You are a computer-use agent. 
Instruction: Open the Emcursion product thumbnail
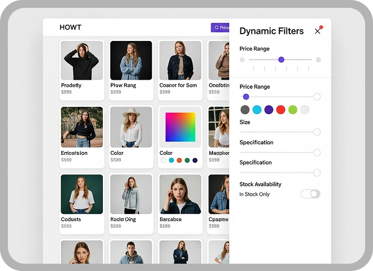pos(82,127)
